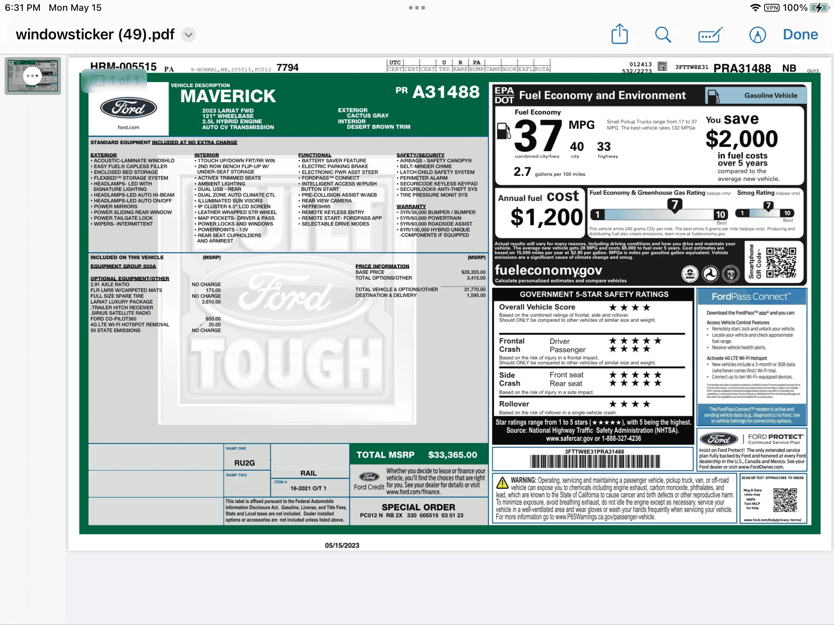Open the form fill markup icon
The width and height of the screenshot is (834, 625).
tap(710, 35)
